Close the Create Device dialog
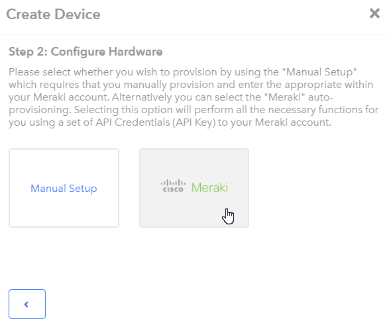This screenshot has width=389, height=321. pos(374,13)
